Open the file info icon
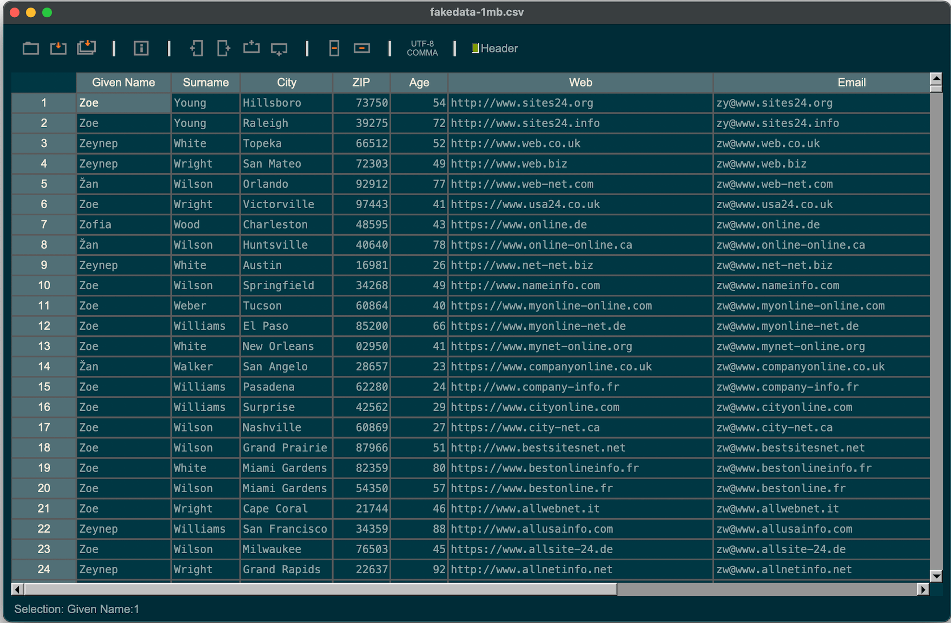Screen dimensions: 951x623 tap(141, 49)
